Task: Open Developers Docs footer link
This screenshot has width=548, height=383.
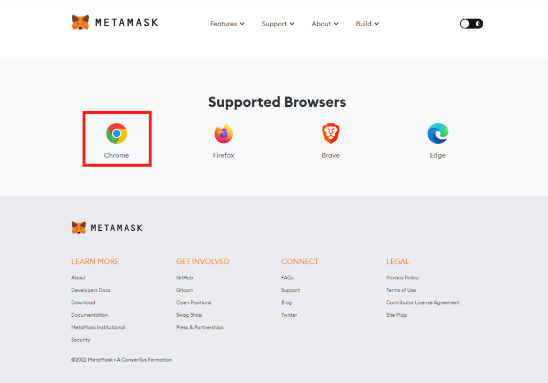Action: (x=91, y=290)
